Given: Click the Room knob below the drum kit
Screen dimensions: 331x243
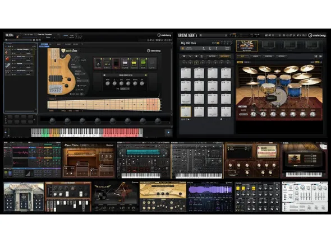Looking at the screenshot, I should coord(254,114).
